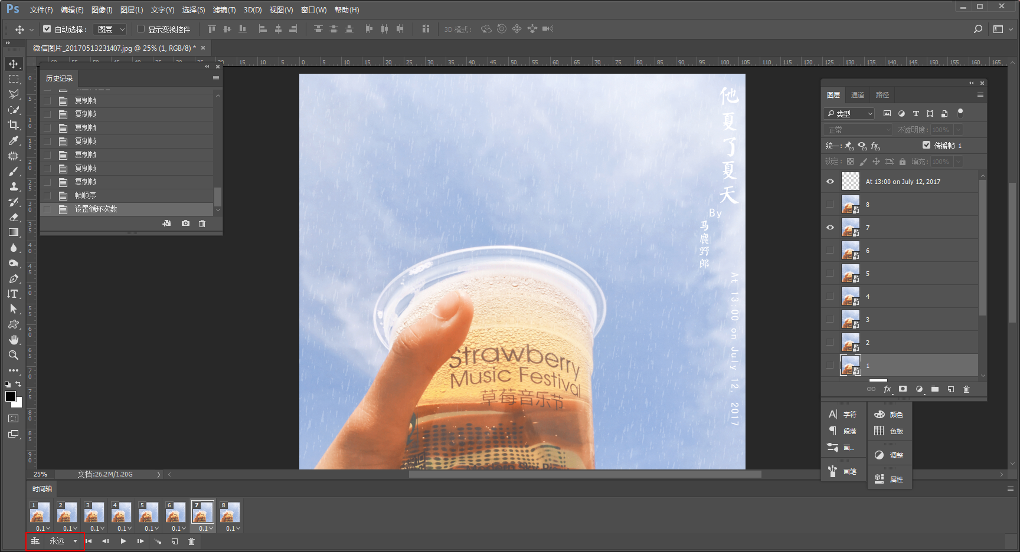This screenshot has height=552, width=1020.
Task: Open the 属性 panel
Action: tap(889, 479)
